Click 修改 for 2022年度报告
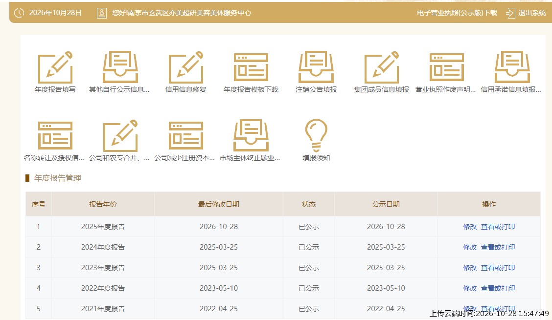This screenshot has width=552, height=320. click(x=470, y=288)
